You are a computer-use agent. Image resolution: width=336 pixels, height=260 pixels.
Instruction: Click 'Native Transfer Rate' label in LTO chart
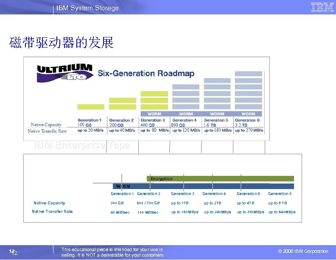pyautogui.click(x=47, y=131)
